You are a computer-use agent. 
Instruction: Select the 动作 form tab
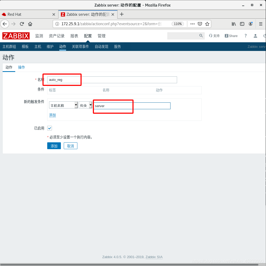click(9, 67)
